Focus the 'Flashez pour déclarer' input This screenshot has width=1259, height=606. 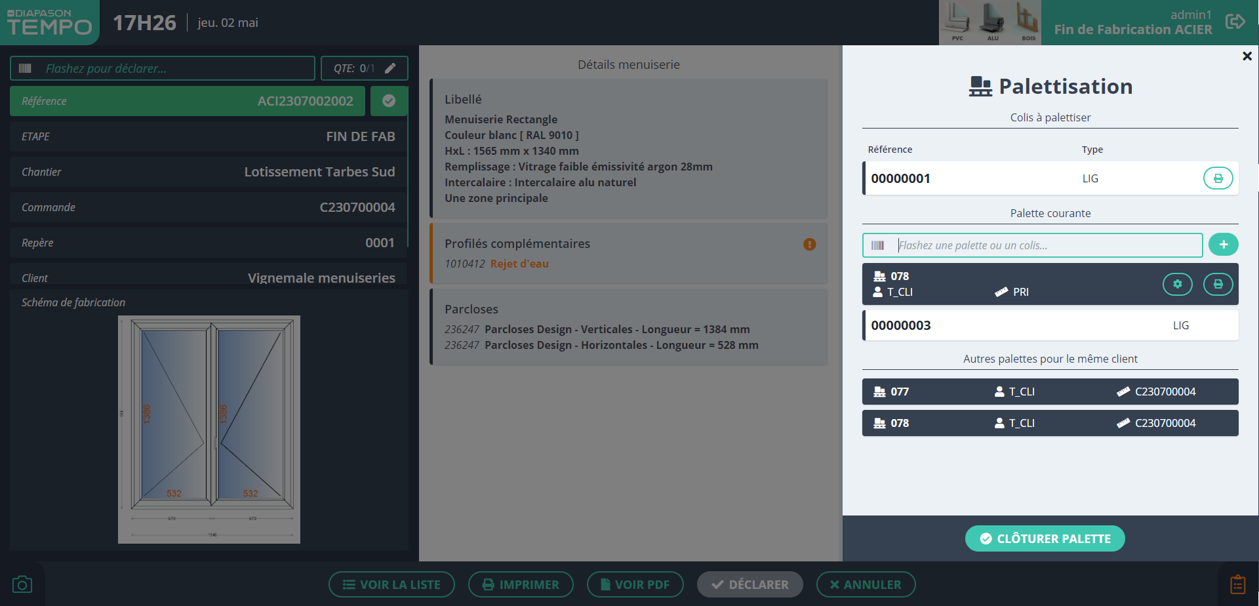(174, 68)
